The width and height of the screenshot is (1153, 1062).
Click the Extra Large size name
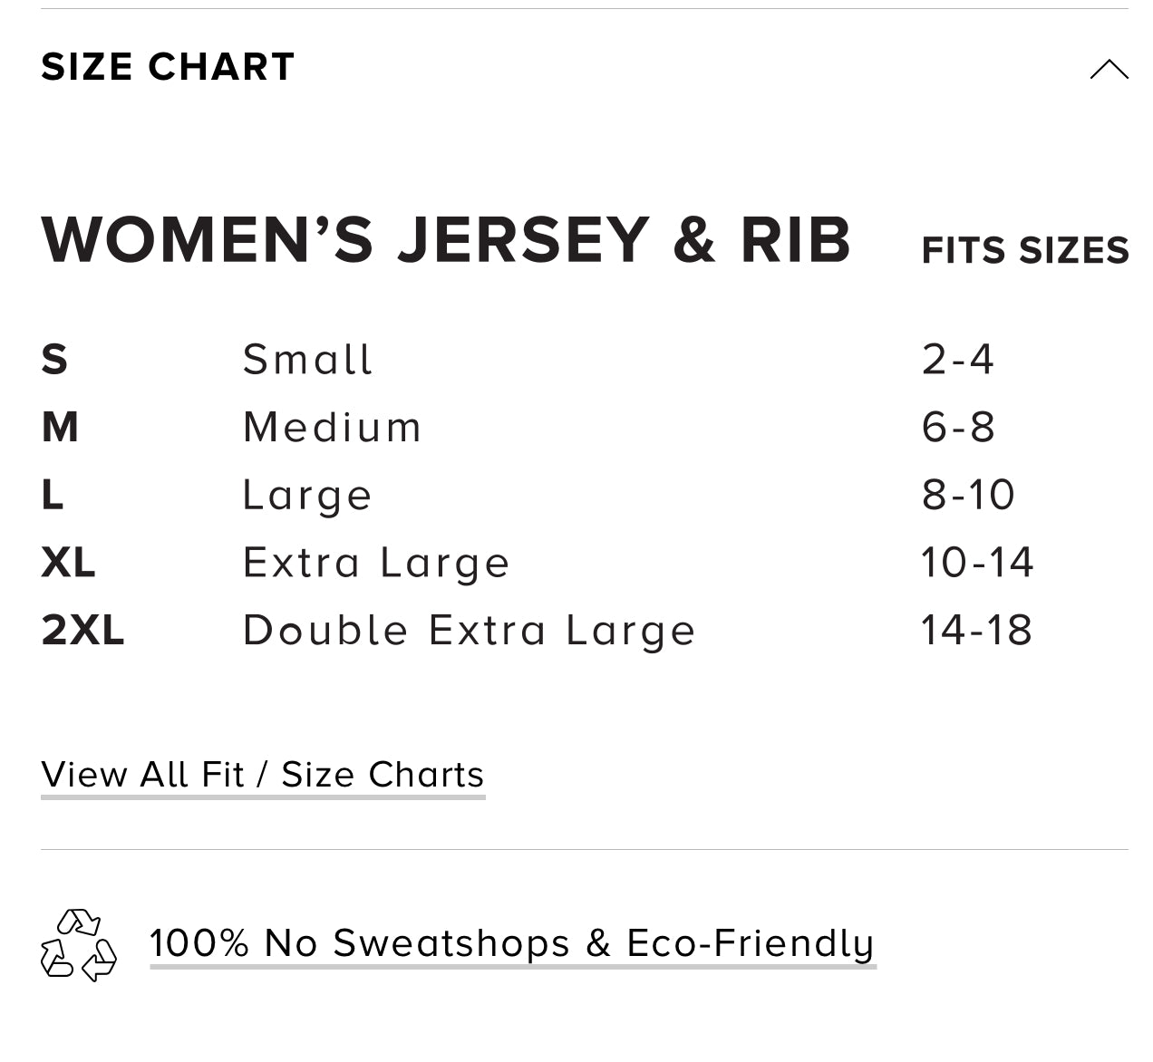pos(376,563)
